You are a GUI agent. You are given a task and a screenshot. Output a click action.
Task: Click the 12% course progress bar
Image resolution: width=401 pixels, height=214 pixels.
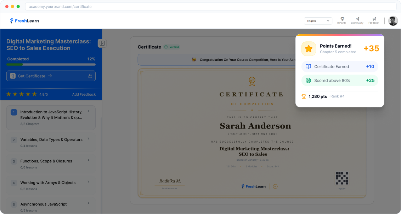[51, 64]
